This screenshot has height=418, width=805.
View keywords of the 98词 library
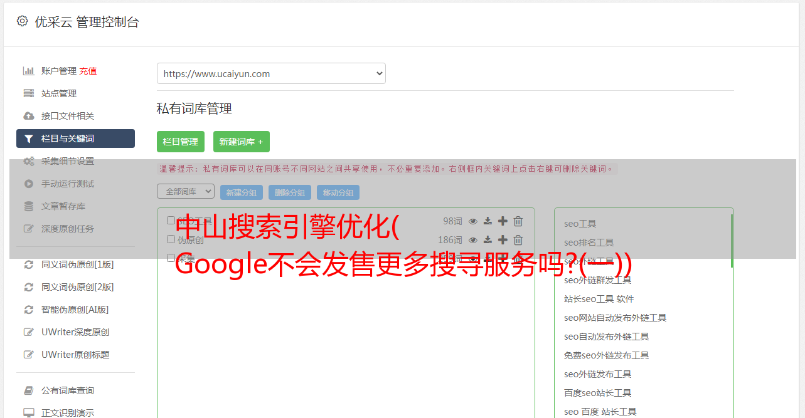tap(473, 221)
